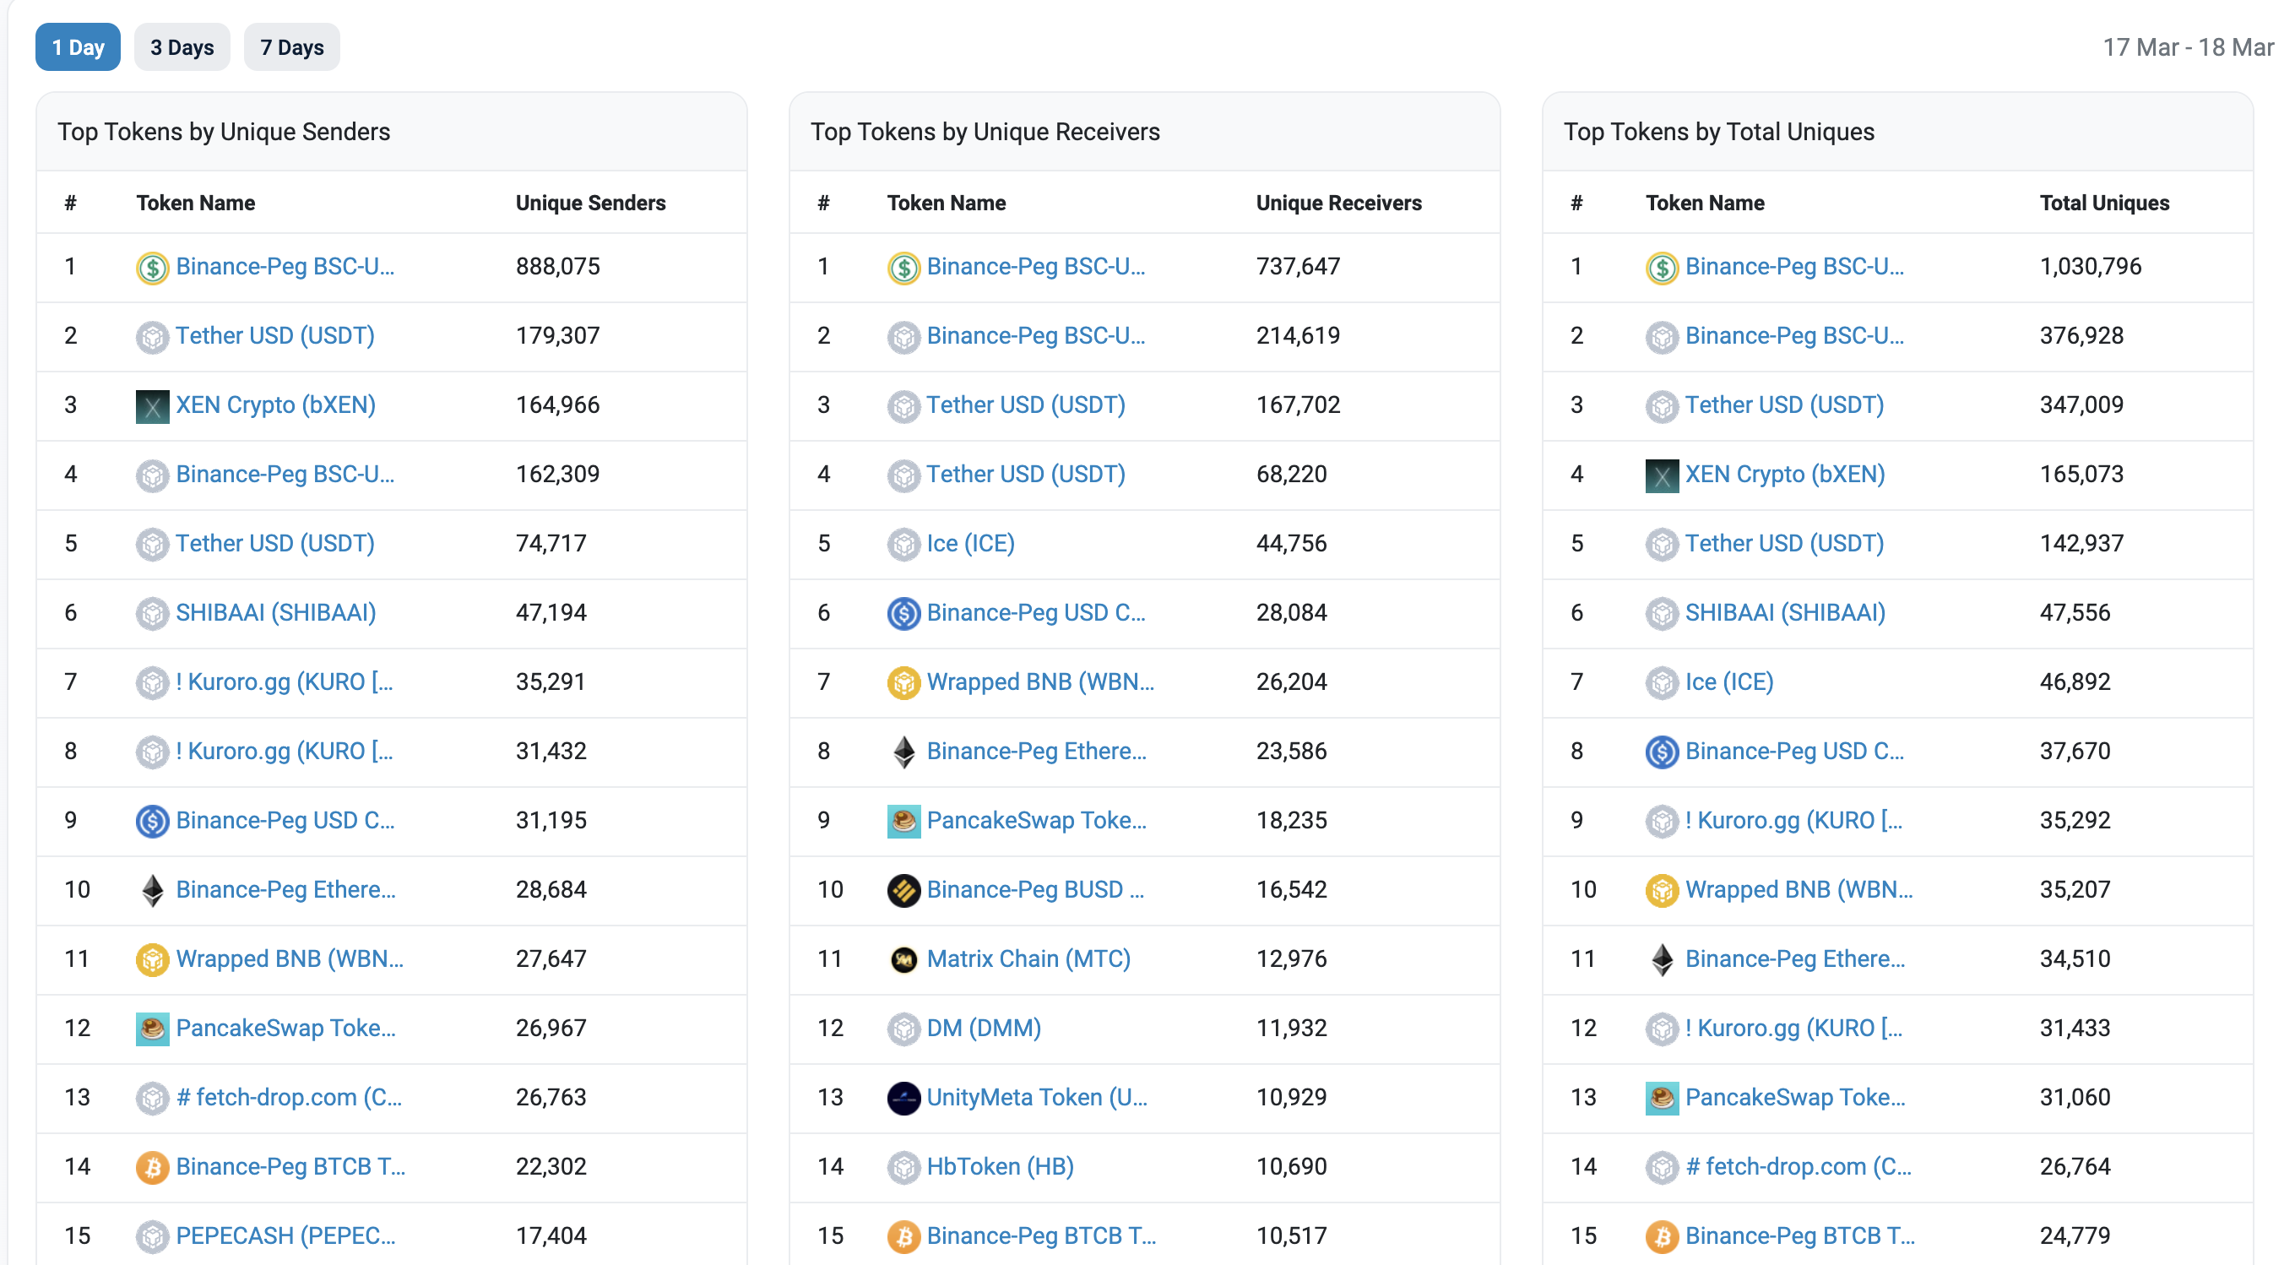
Task: Click the 164,966 senders value for bXEN
Action: [558, 405]
